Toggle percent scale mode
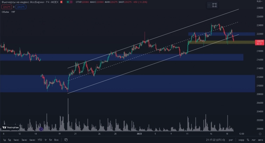Image resolution: width=265 pixels, height=143 pixels. pos(248,140)
